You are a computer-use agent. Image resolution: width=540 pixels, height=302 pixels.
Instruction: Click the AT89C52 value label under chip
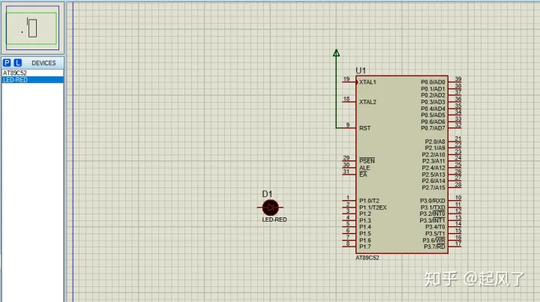[367, 258]
